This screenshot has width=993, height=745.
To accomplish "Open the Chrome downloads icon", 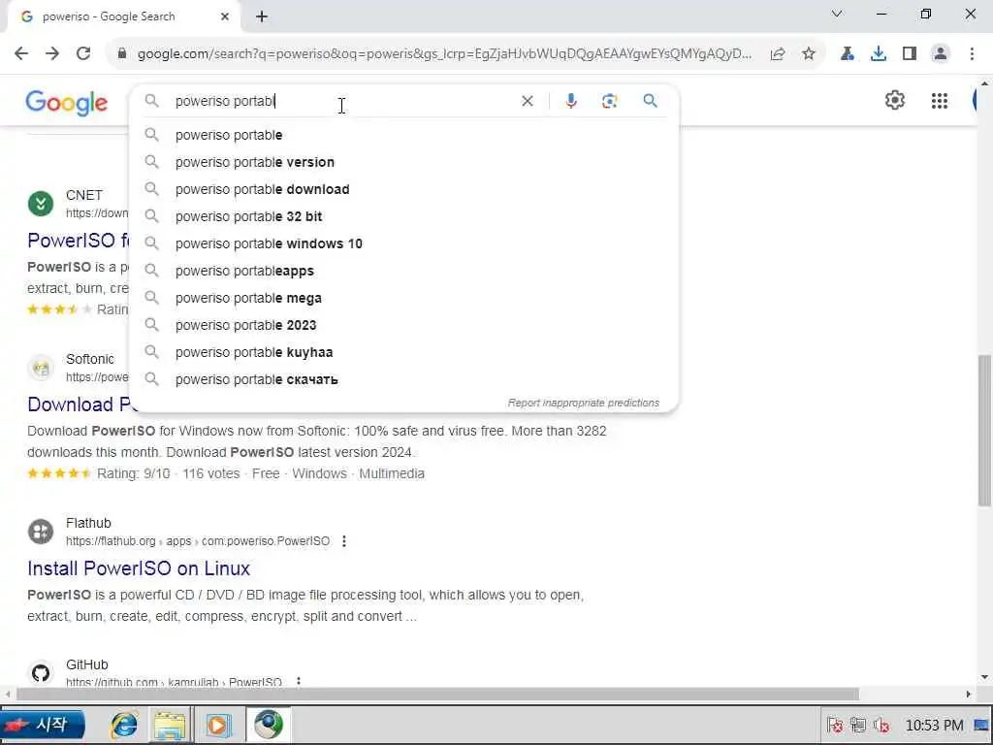I will click(x=879, y=54).
